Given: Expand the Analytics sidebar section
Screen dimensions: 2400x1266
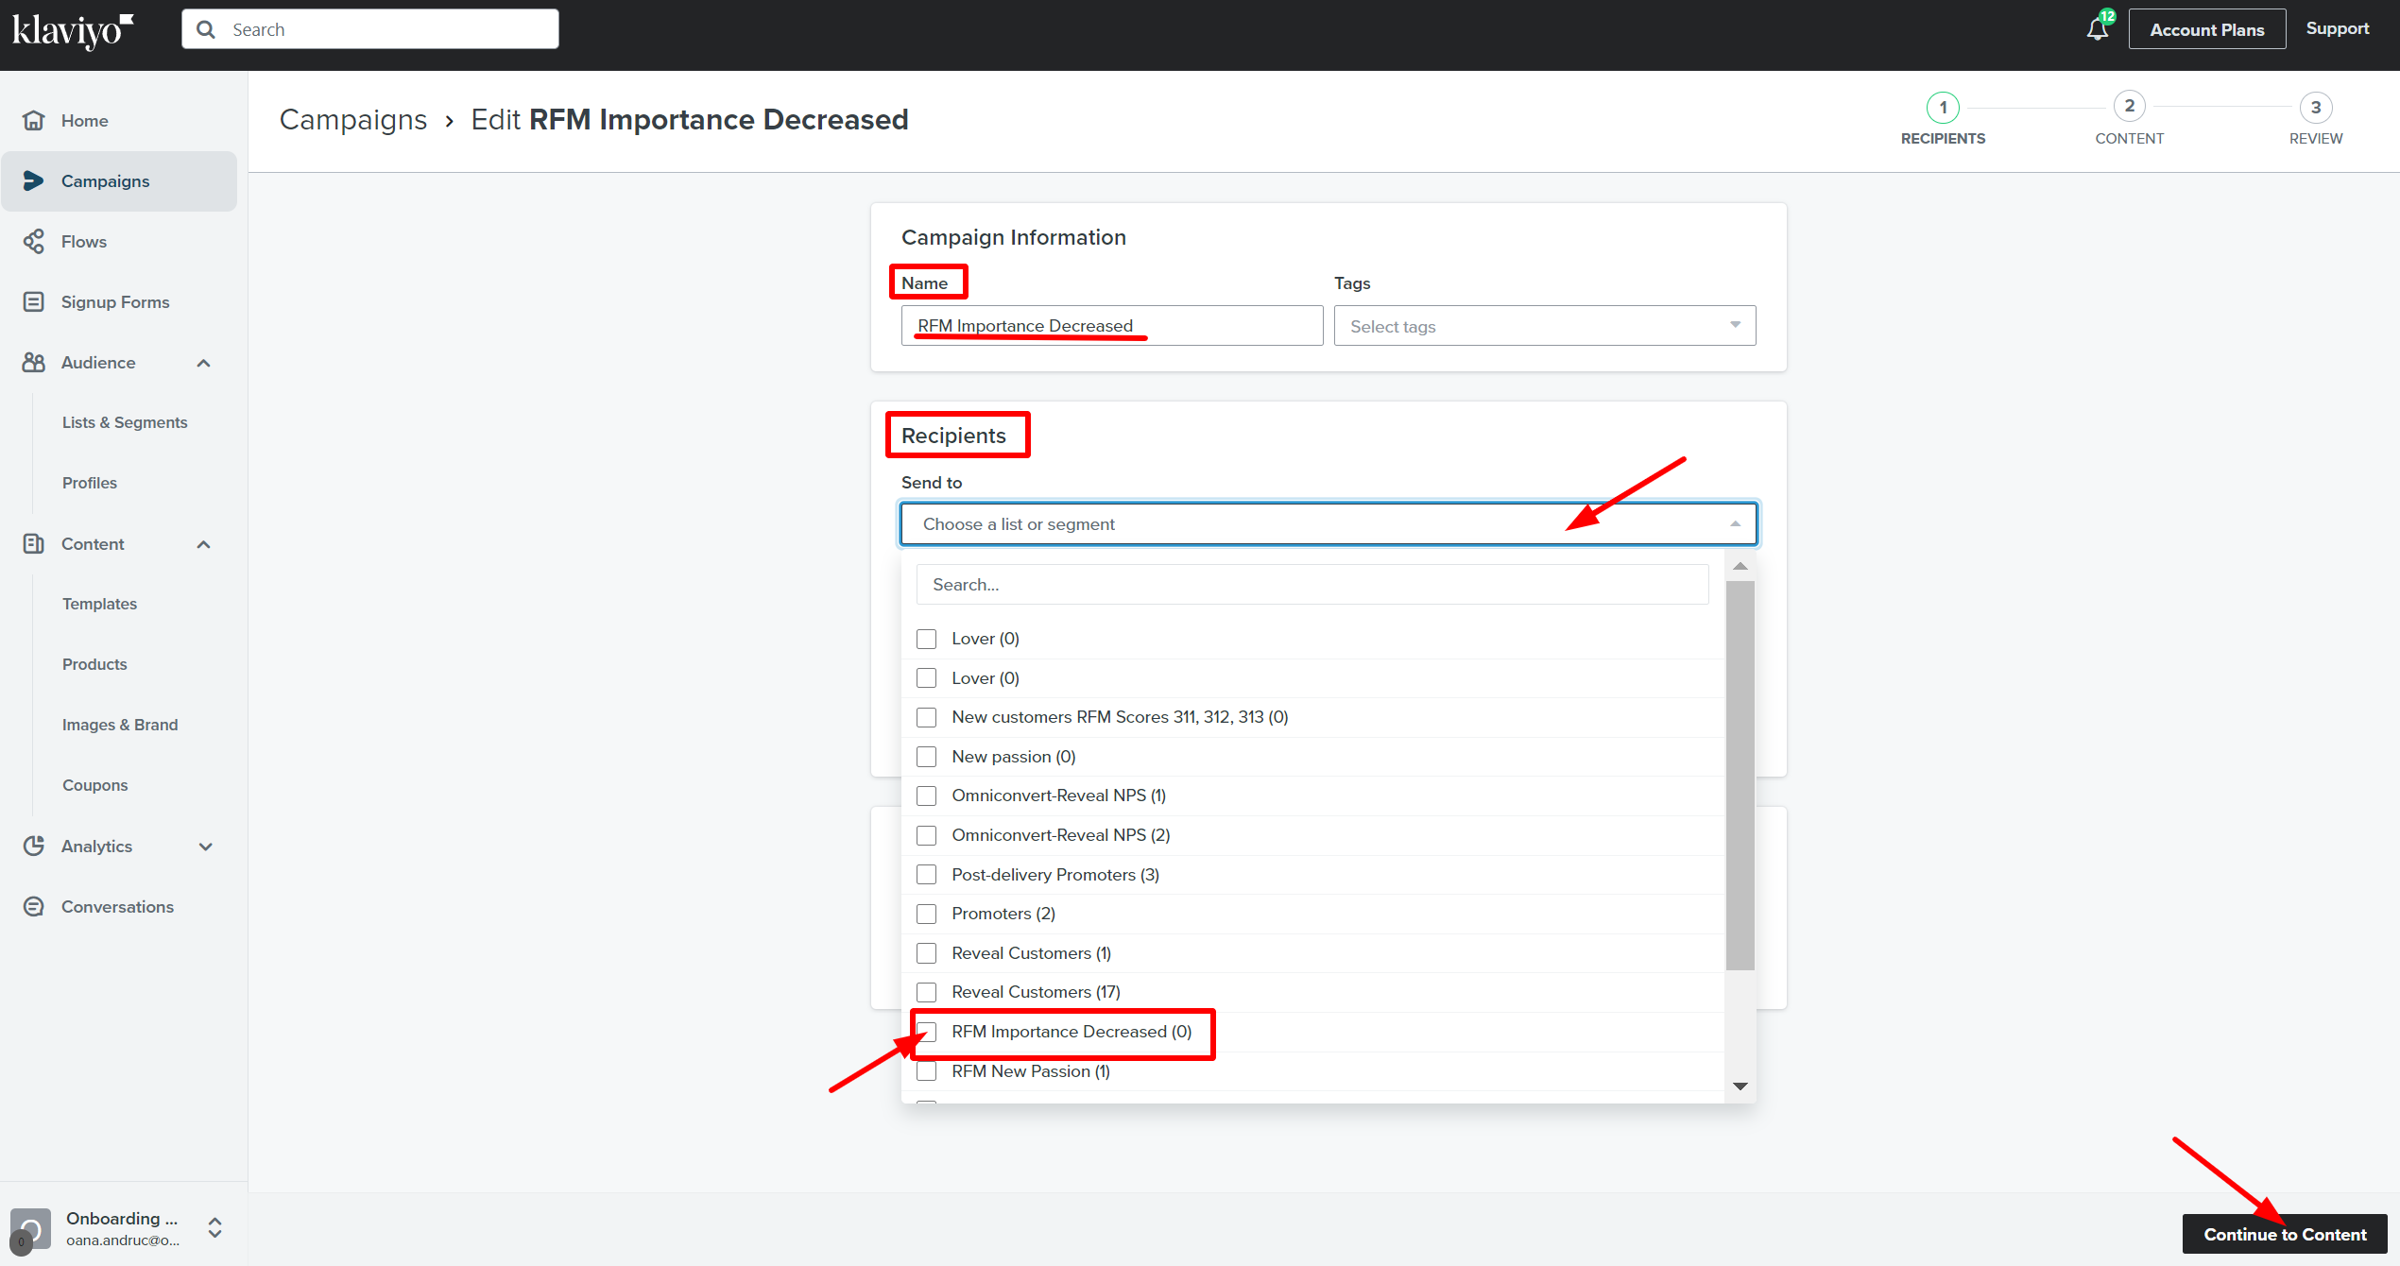Looking at the screenshot, I should click(x=205, y=847).
